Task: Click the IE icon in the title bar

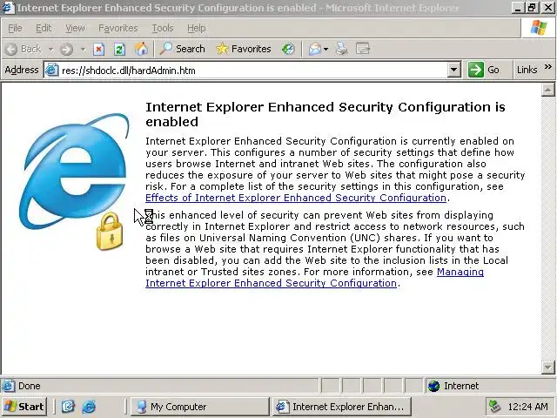Action: pyautogui.click(x=9, y=8)
